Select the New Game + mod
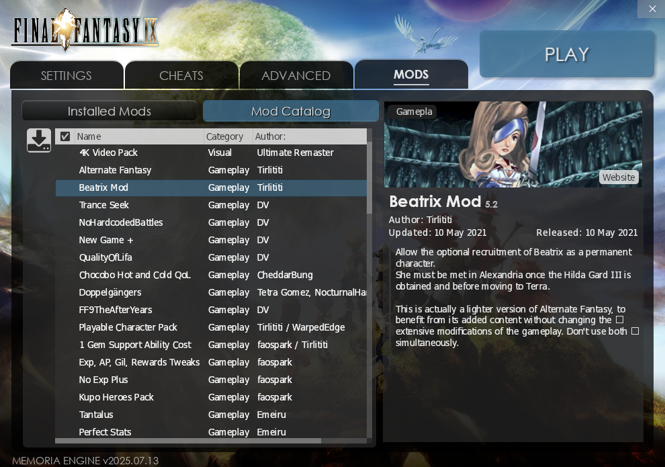 coord(211,240)
